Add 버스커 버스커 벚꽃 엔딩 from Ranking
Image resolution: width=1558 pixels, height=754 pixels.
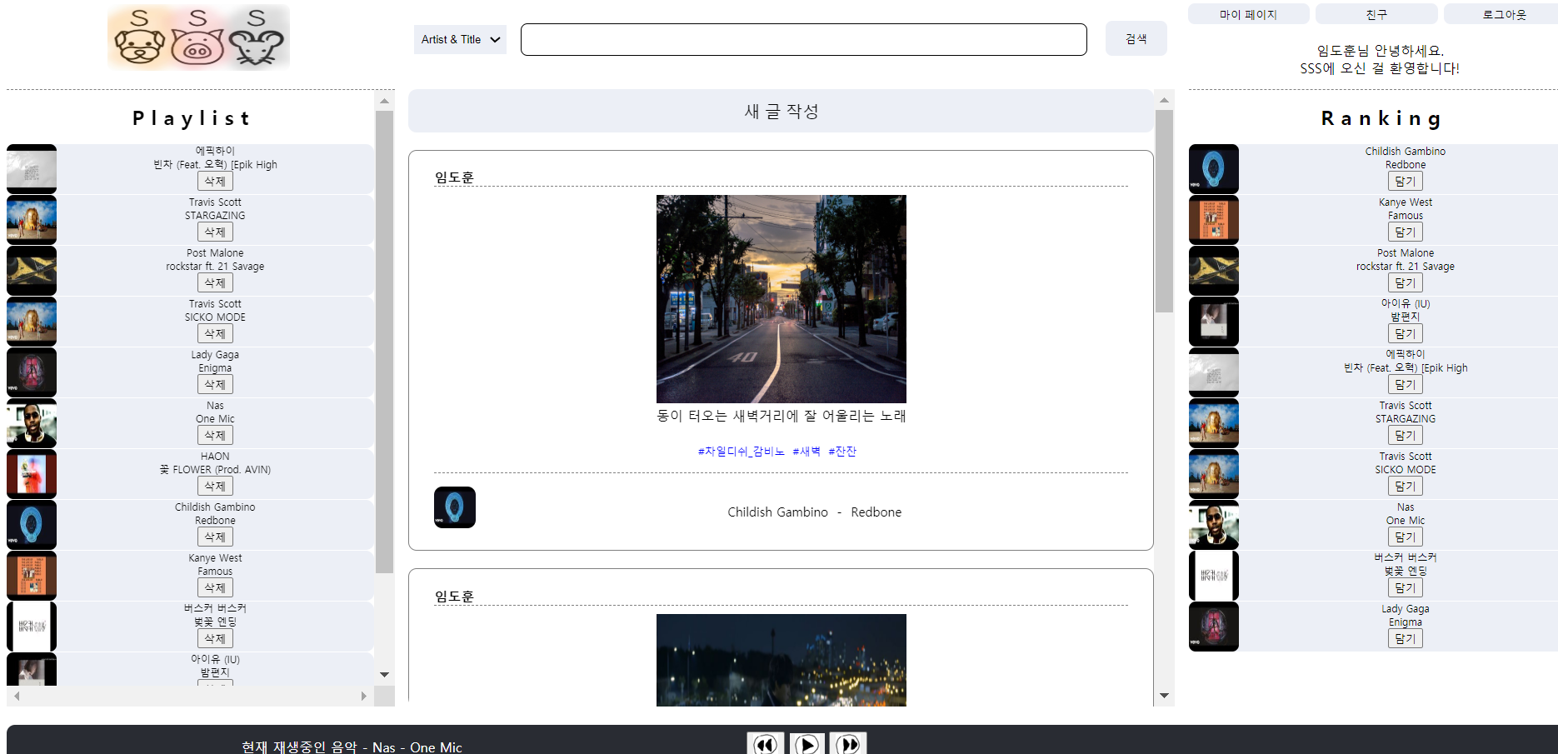(1406, 587)
